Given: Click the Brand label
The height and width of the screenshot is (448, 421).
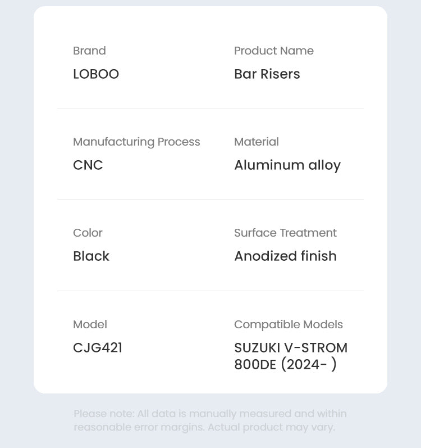Looking at the screenshot, I should tap(89, 51).
